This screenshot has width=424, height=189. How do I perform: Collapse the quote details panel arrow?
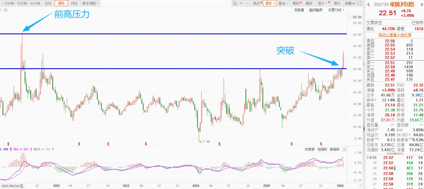tap(395, 153)
